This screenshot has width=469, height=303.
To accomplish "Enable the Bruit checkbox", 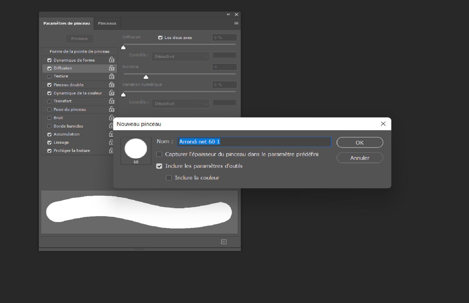I will click(x=49, y=118).
